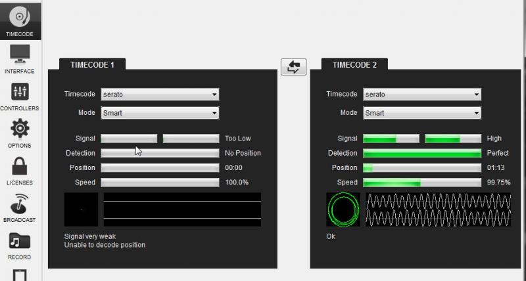Click Timecode 1 right Signal bar
This screenshot has height=281, width=526.
click(191, 139)
